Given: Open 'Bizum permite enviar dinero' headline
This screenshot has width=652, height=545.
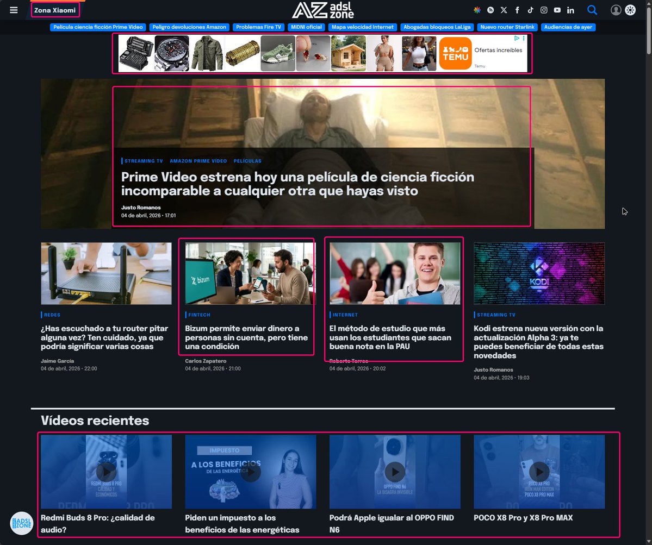Looking at the screenshot, I should point(246,337).
